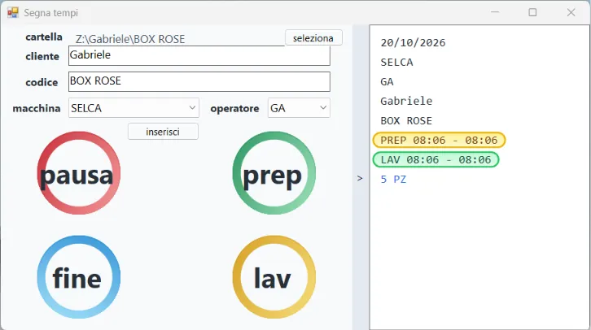The width and height of the screenshot is (591, 330).
Task: Select the PREP 08:06 - 08:06 log entry
Action: coord(439,140)
